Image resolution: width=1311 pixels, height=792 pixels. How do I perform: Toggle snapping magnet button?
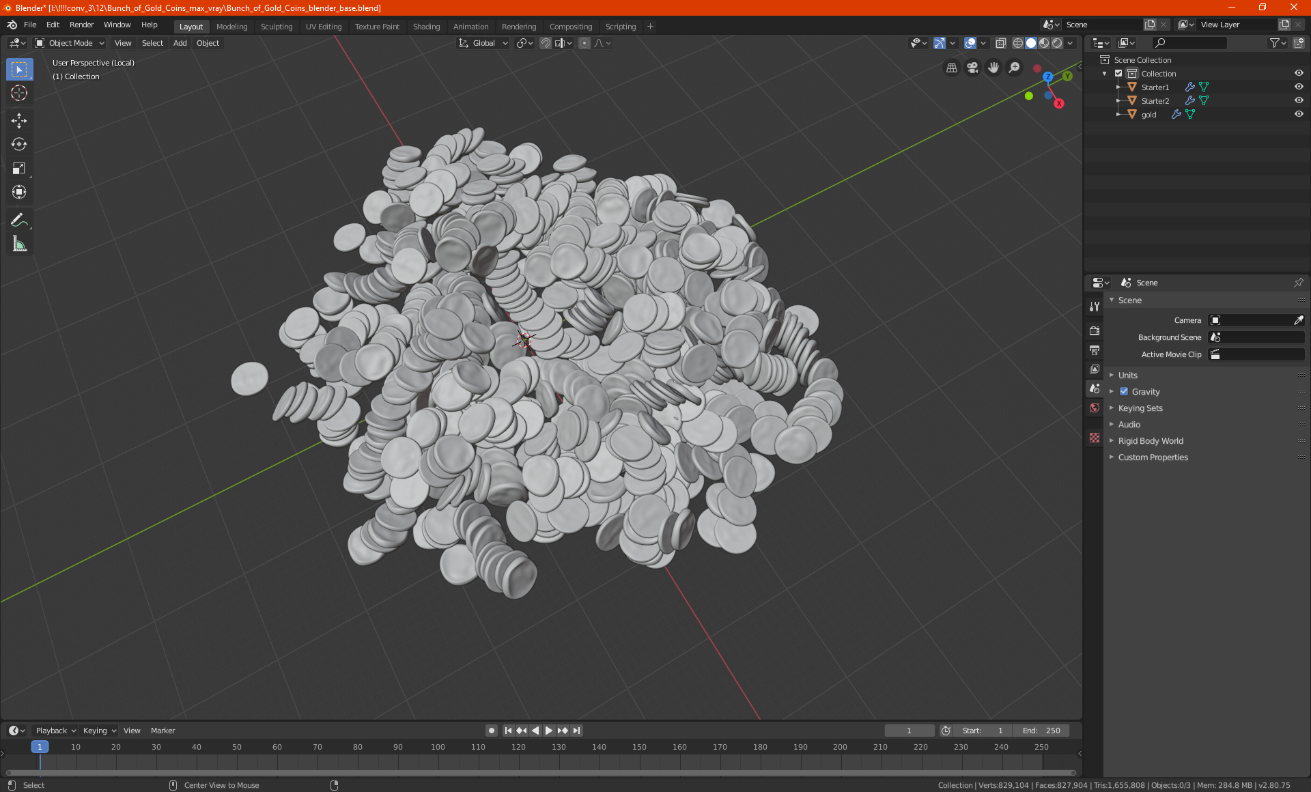coord(545,43)
